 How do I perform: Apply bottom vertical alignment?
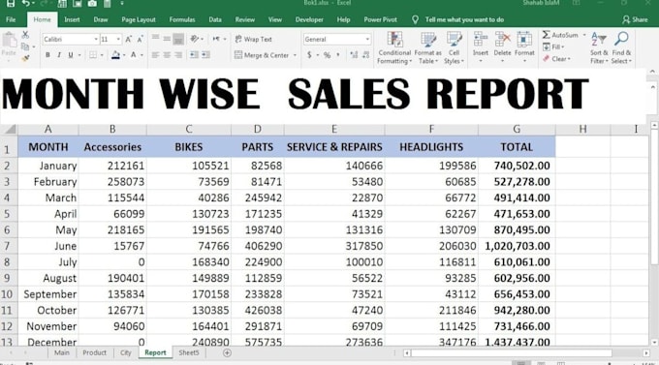pos(178,39)
